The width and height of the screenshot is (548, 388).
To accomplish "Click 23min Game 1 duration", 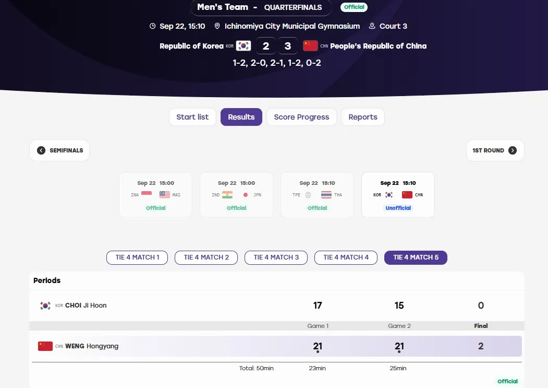I will [x=317, y=368].
